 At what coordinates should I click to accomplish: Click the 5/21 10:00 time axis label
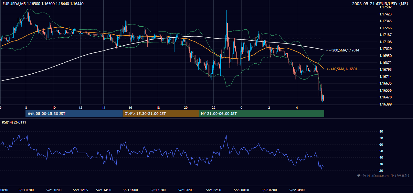tap(54, 190)
